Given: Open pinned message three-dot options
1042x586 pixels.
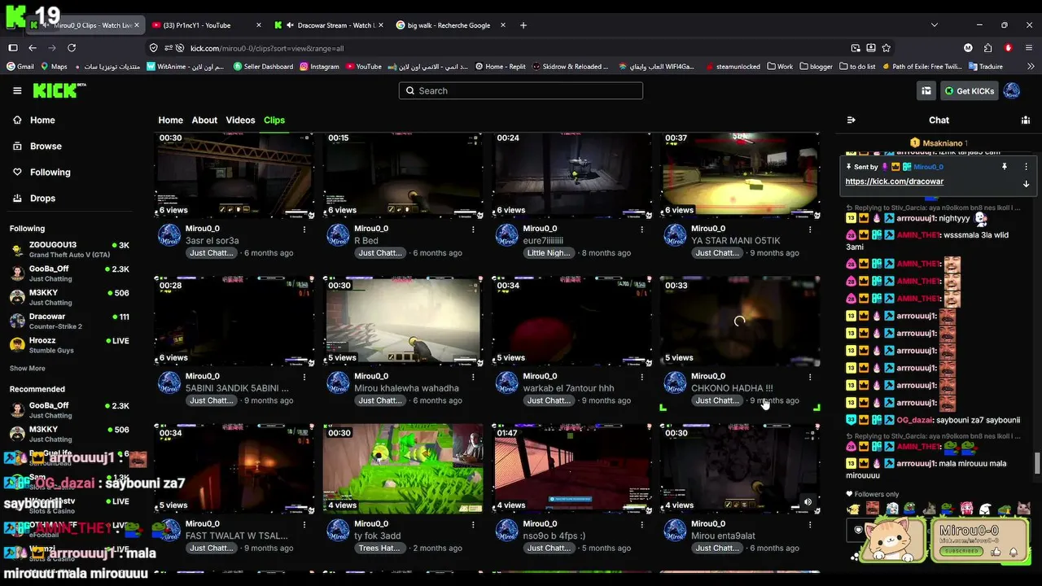Looking at the screenshot, I should [x=1026, y=166].
